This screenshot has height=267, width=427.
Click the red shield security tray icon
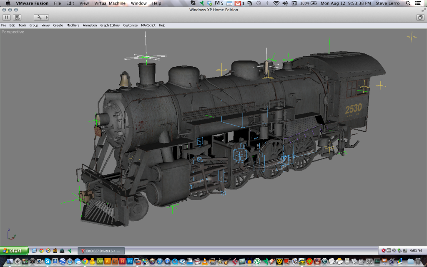tap(384, 251)
